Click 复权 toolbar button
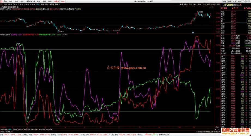 181,4
